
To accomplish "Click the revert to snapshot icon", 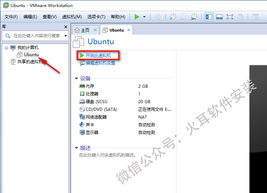I will 183,17.
